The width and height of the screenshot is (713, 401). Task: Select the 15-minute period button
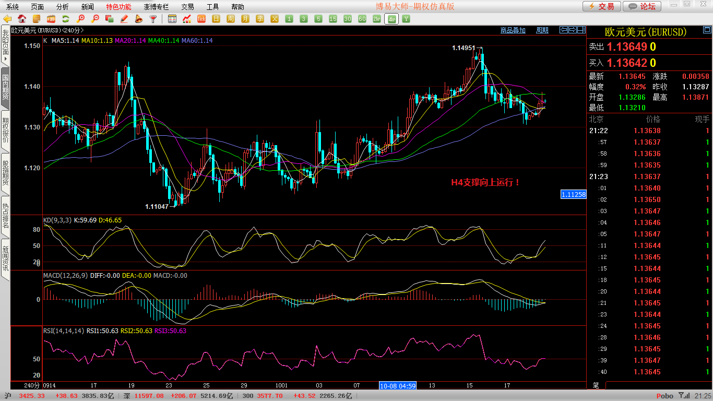coord(333,19)
